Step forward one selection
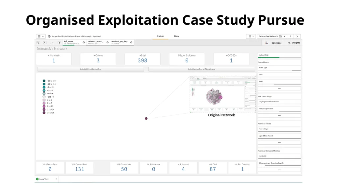 [52, 43]
